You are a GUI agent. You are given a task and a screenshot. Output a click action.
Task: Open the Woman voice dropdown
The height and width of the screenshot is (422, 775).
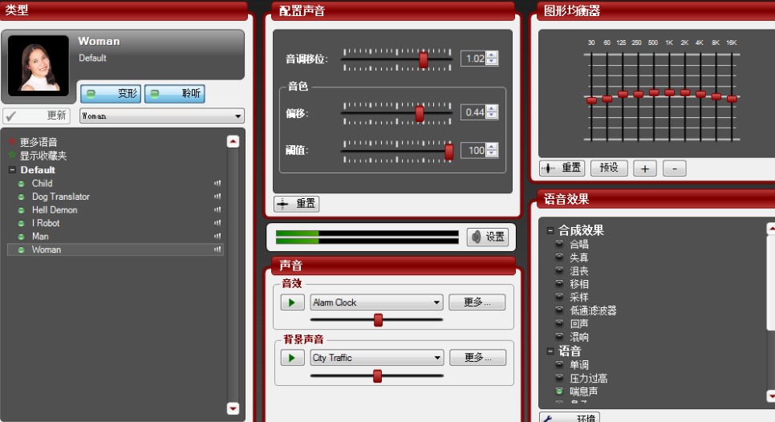(161, 116)
